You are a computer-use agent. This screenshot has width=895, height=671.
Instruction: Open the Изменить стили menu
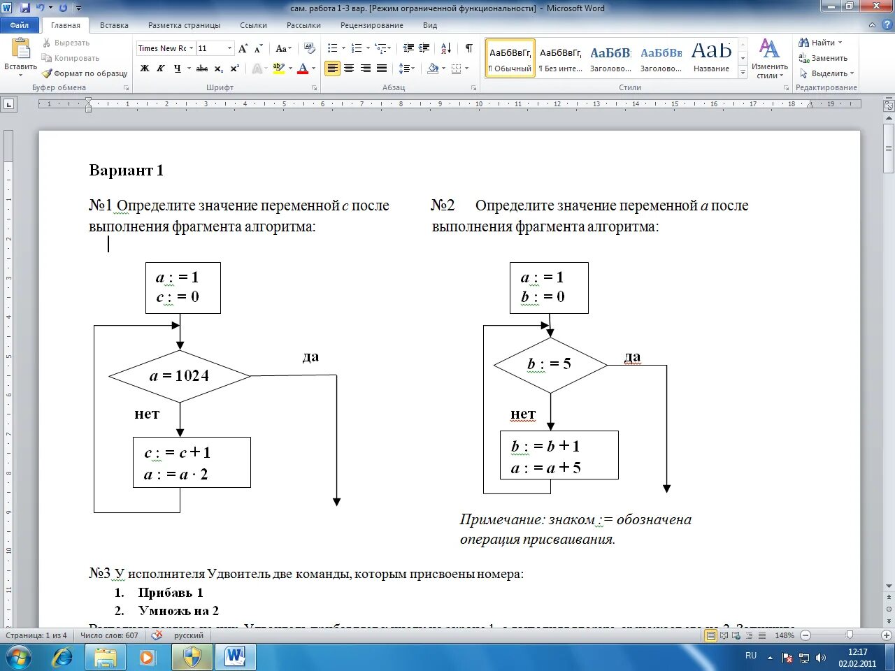[770, 59]
